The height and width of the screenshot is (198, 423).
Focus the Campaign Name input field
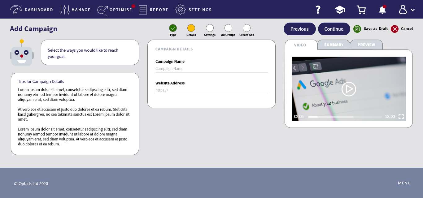(x=211, y=69)
